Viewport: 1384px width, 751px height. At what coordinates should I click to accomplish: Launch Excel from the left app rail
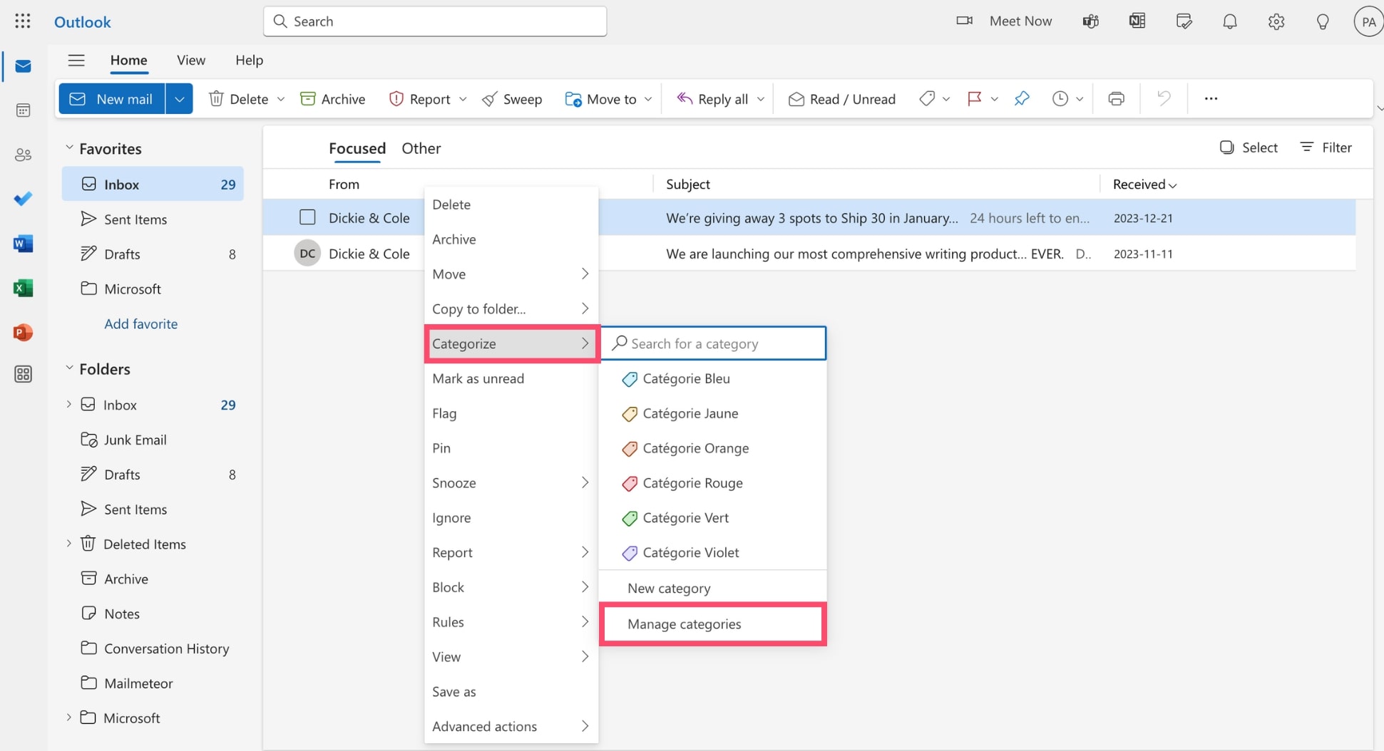click(x=23, y=288)
